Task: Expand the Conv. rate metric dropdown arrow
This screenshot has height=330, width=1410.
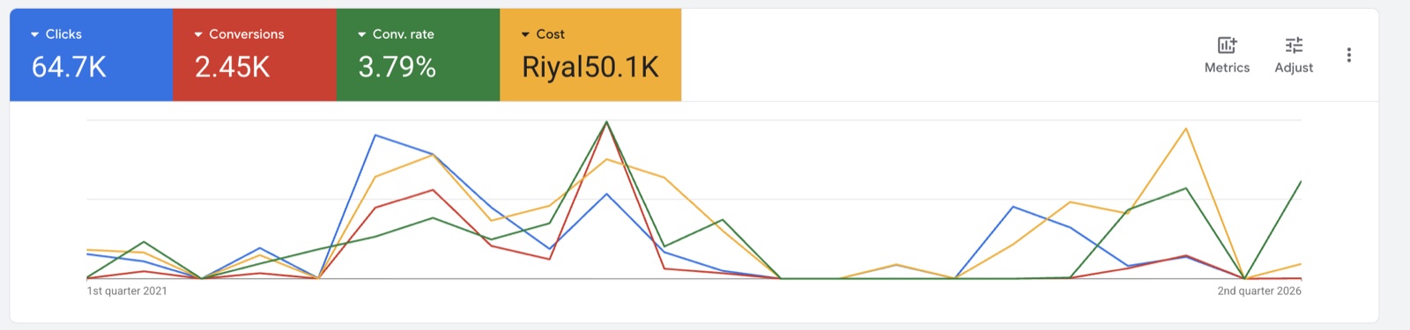Action: 362,34
